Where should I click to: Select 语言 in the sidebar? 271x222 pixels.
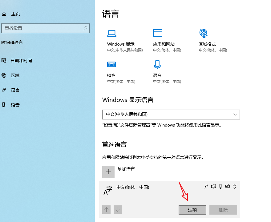(15, 90)
